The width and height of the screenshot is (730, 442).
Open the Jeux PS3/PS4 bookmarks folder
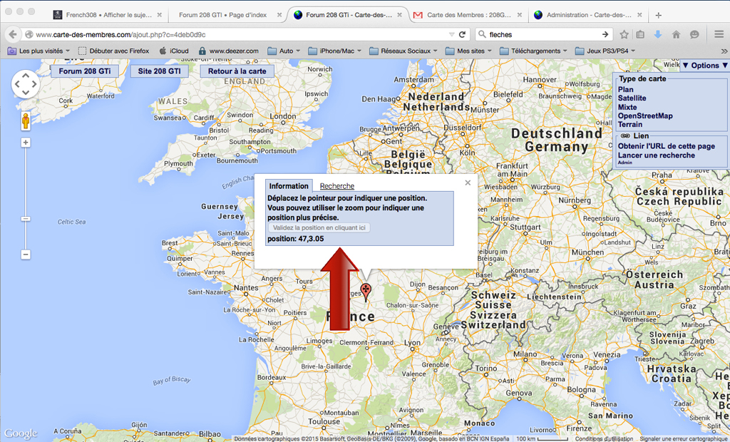605,51
